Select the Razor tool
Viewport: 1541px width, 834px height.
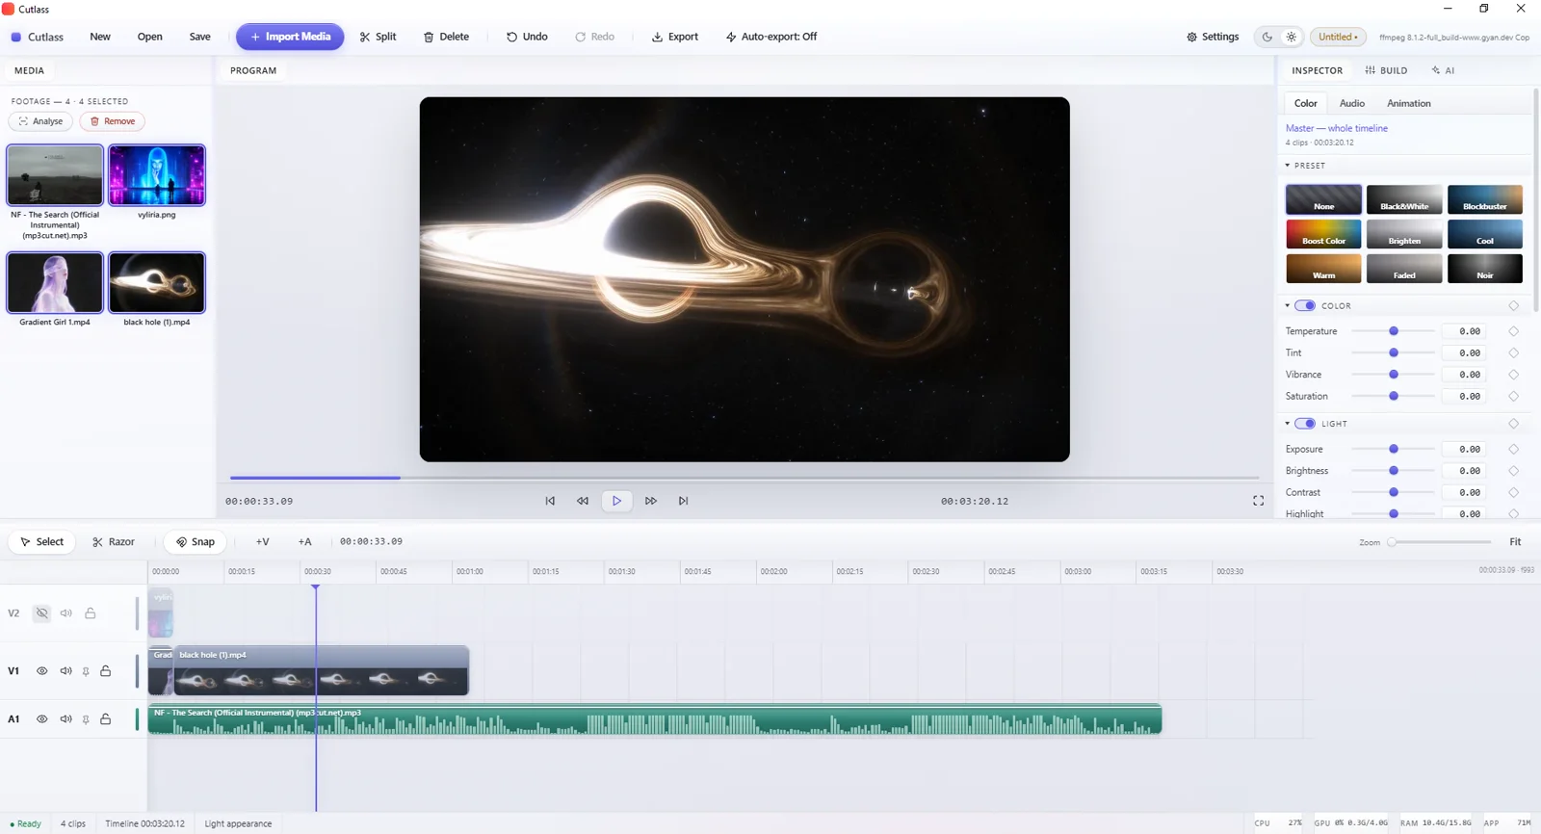[x=114, y=542]
